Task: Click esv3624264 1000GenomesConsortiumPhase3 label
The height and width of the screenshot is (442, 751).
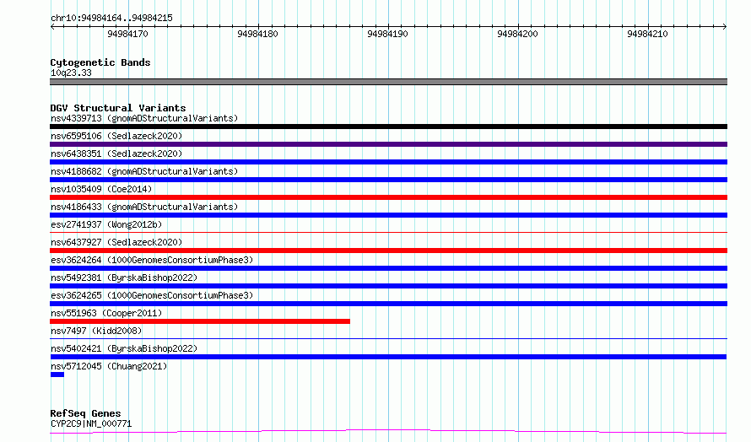Action: click(152, 260)
